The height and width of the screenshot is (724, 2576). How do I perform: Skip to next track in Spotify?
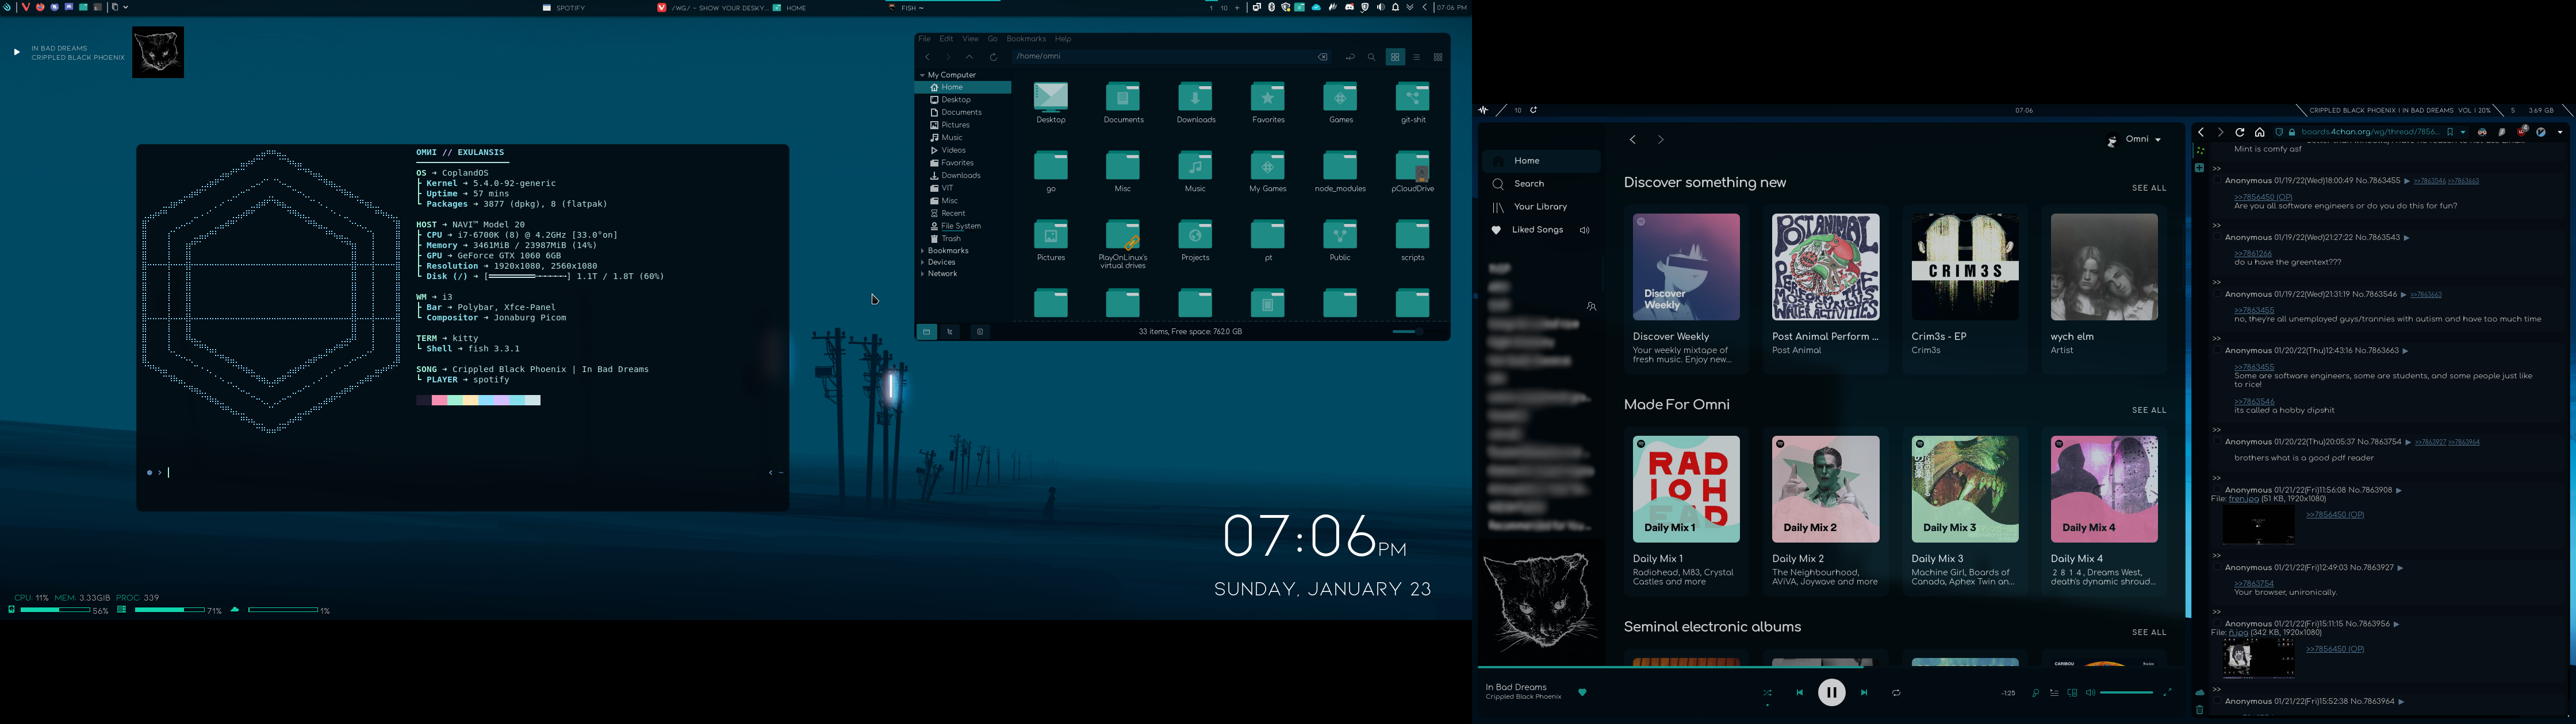1864,693
